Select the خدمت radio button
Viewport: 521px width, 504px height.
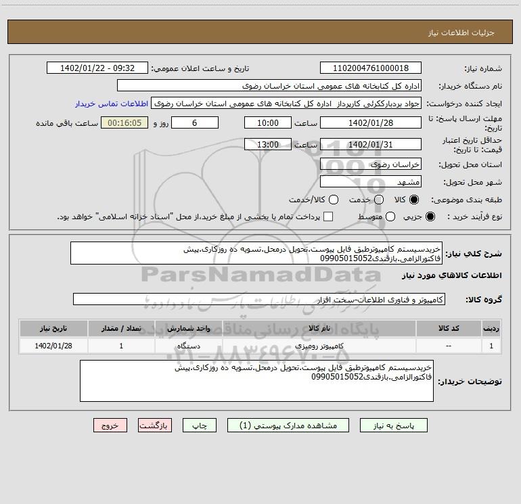pos(379,200)
